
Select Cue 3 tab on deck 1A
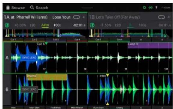[56, 40]
